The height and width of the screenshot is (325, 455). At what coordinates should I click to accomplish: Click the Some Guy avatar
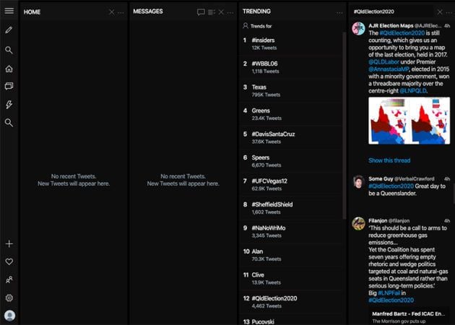[358, 182]
